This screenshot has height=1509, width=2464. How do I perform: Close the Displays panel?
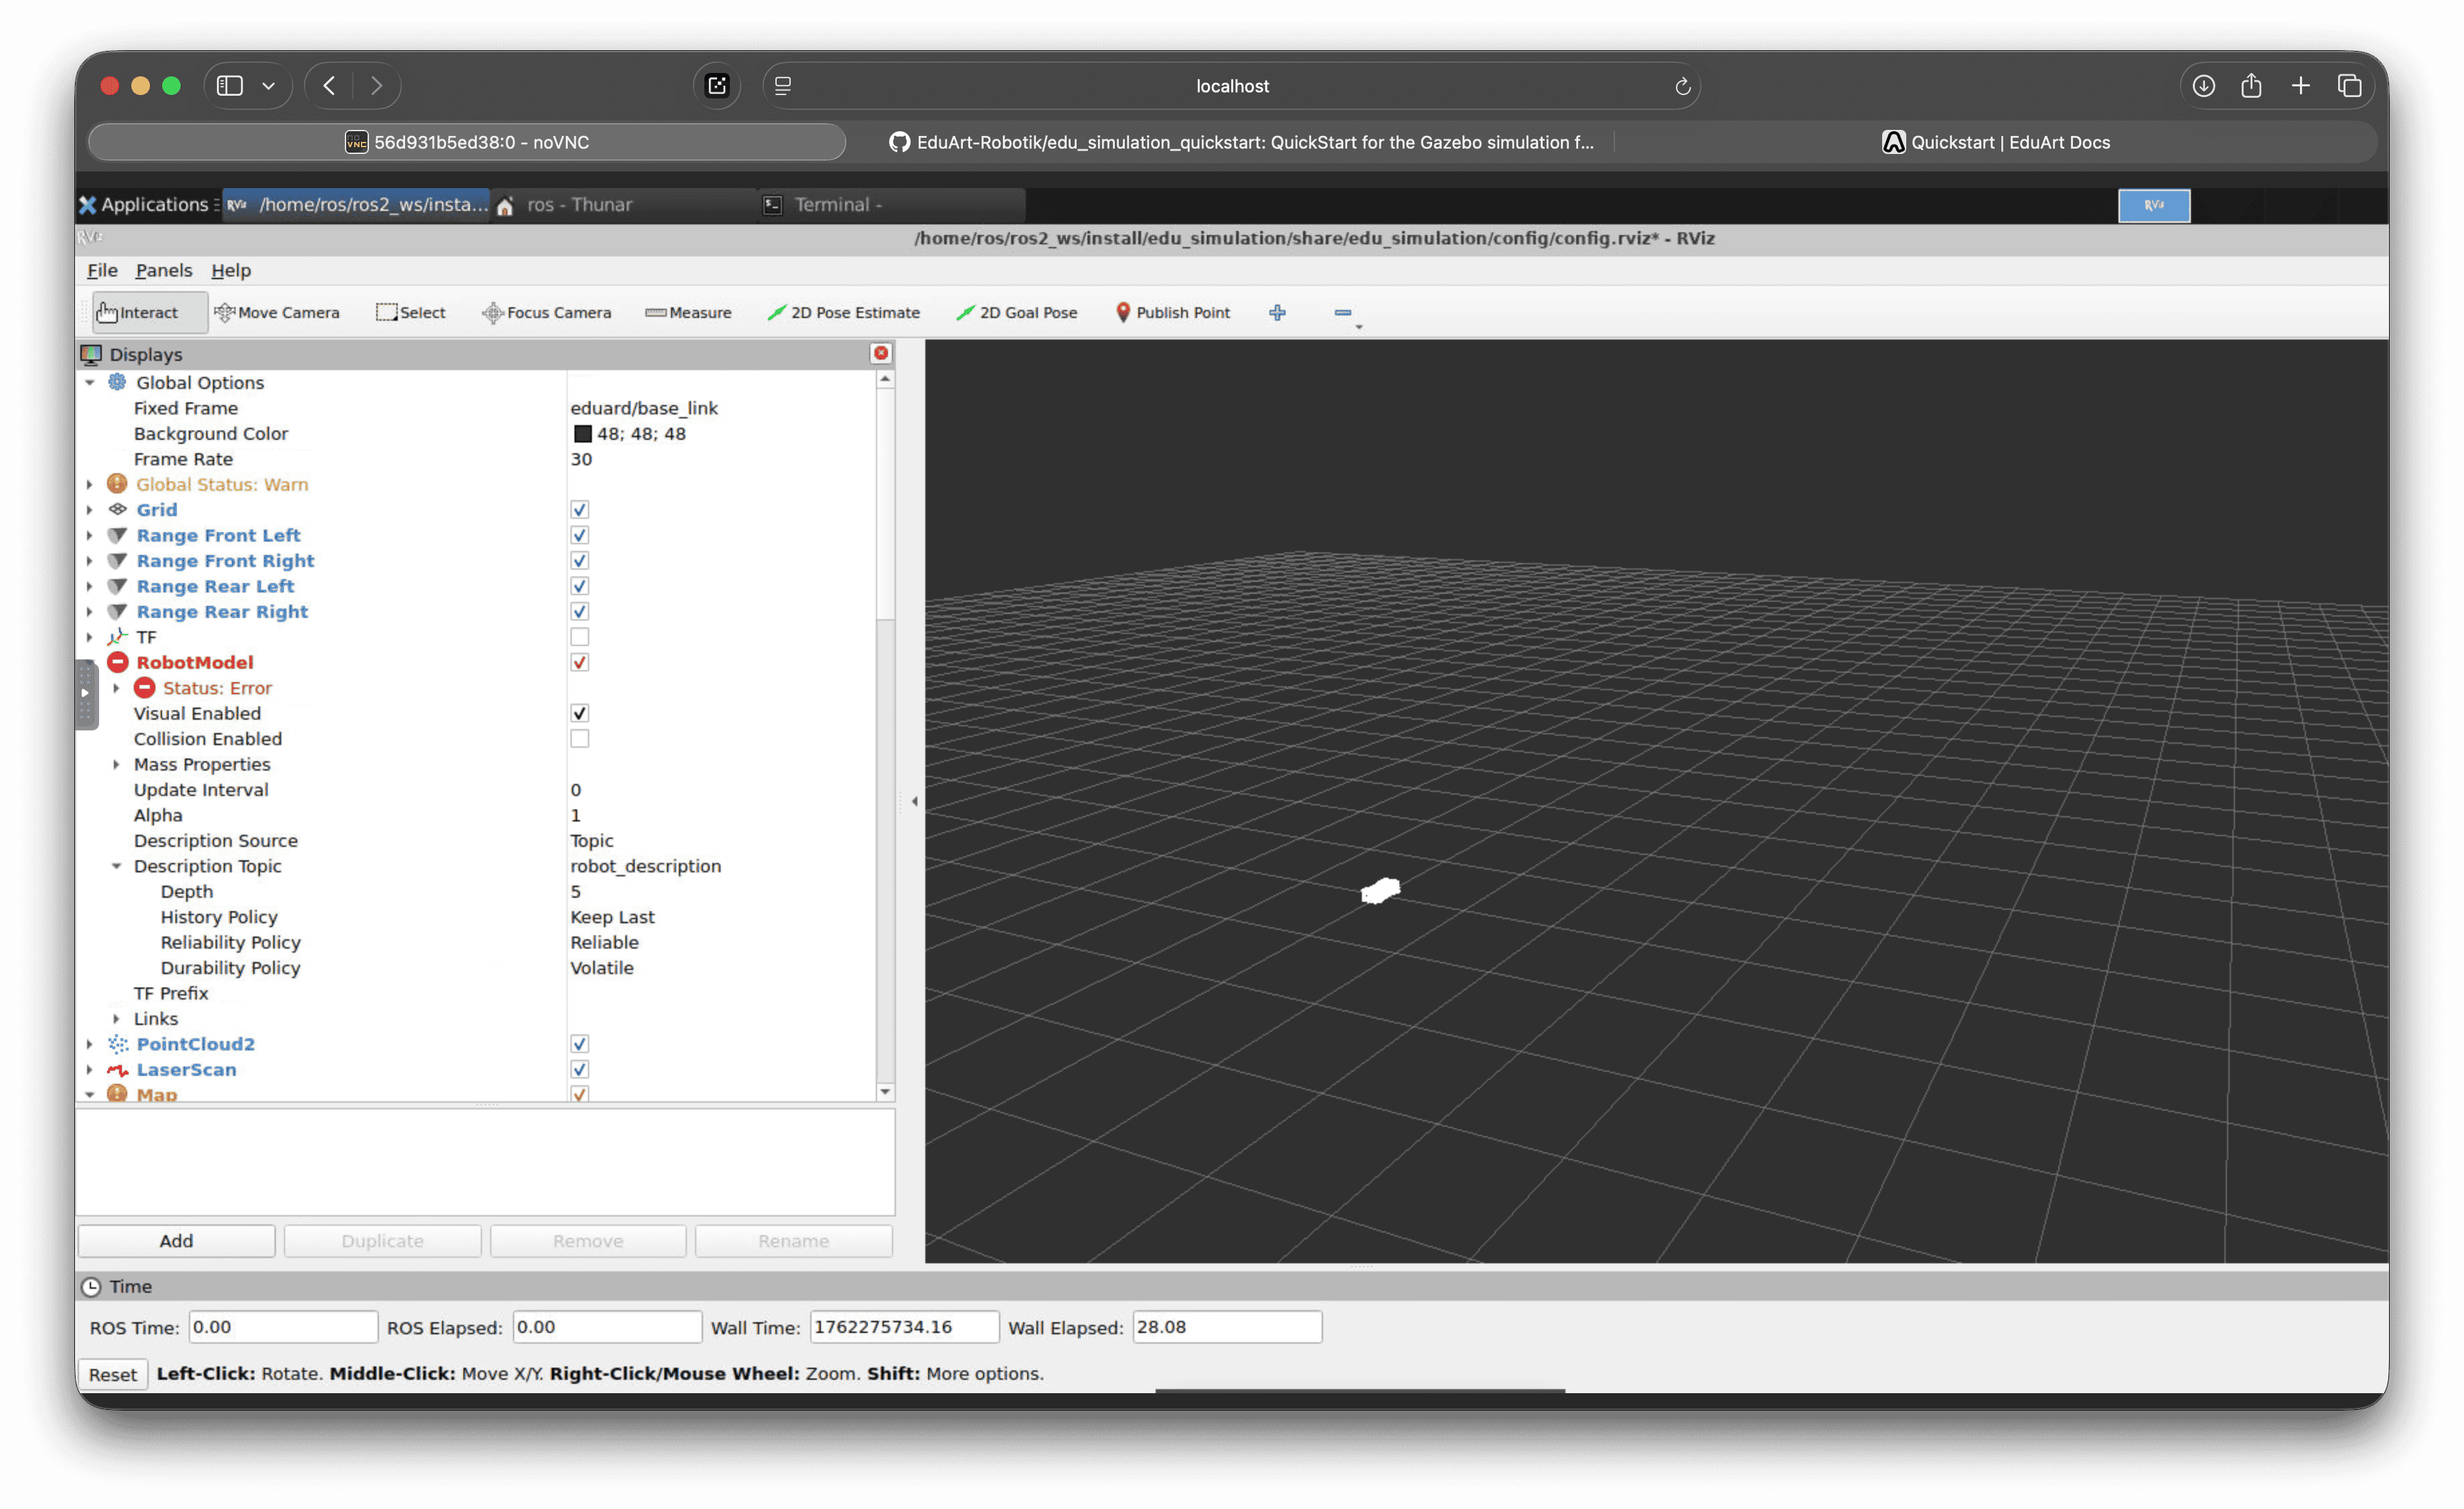pos(880,353)
